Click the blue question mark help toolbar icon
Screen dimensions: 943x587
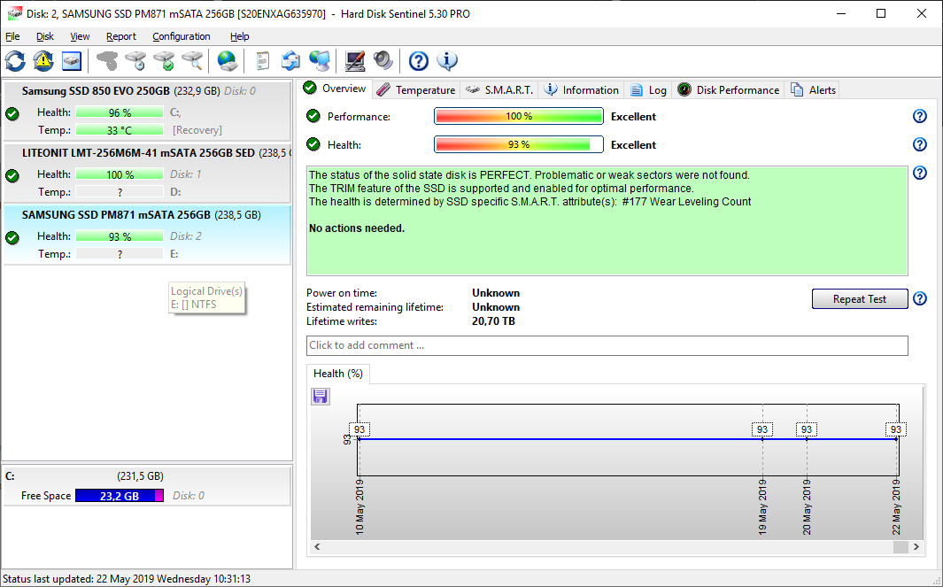tap(419, 61)
